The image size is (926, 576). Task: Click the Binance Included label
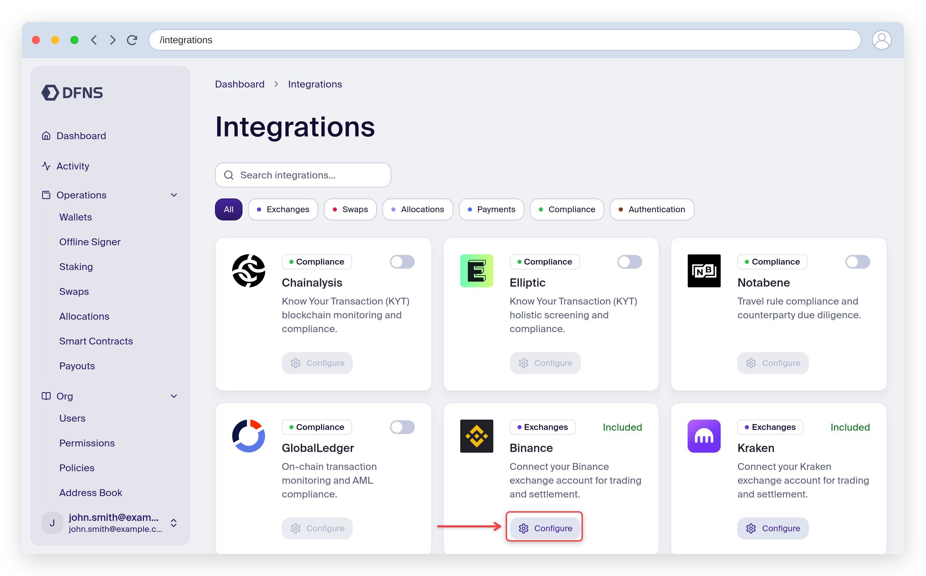pos(622,427)
